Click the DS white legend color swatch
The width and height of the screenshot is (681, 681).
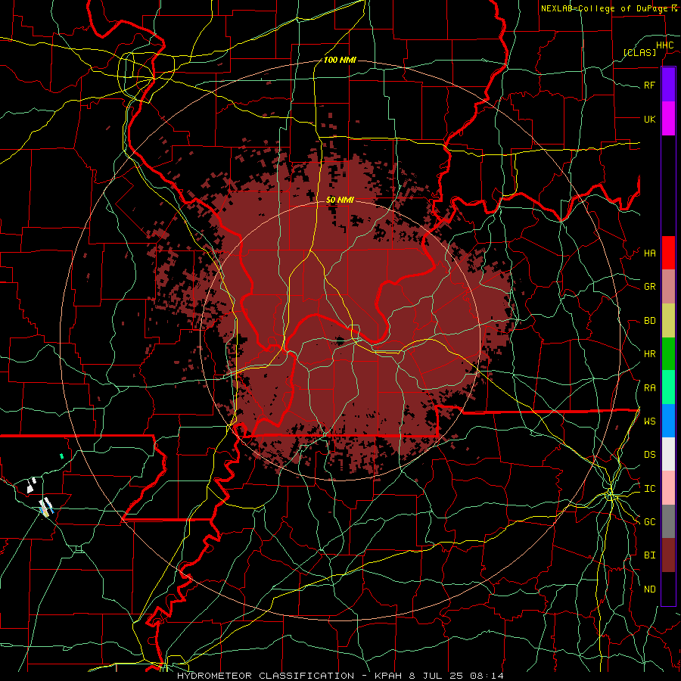668,454
